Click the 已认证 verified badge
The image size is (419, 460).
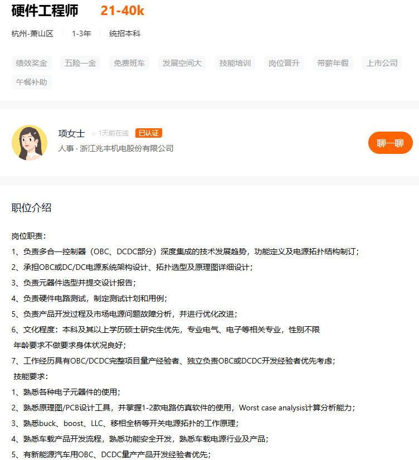click(149, 133)
